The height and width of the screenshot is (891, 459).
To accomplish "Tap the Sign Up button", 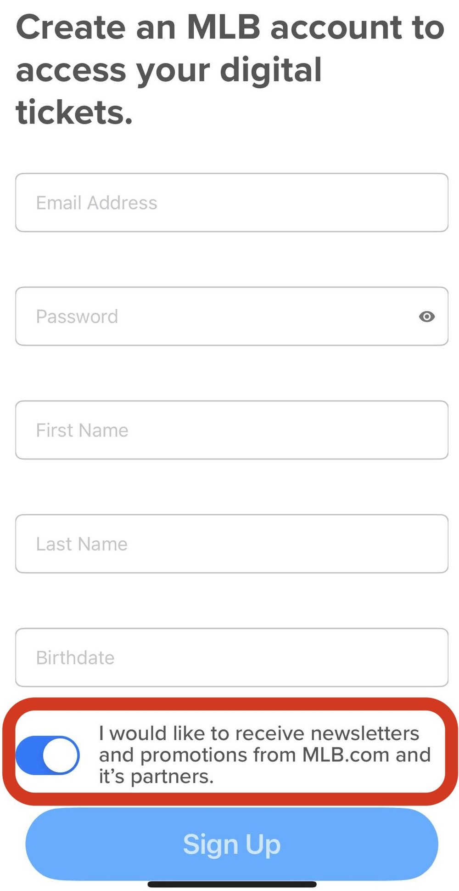I will pyautogui.click(x=231, y=844).
